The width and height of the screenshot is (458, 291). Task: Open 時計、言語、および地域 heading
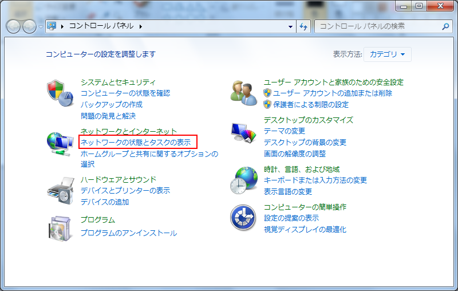[x=302, y=169]
